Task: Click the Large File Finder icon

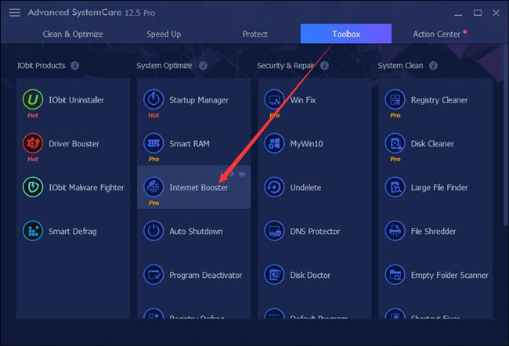Action: click(395, 187)
